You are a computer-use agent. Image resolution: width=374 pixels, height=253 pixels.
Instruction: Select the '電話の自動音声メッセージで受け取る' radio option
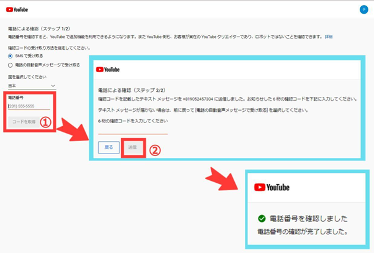click(11, 65)
